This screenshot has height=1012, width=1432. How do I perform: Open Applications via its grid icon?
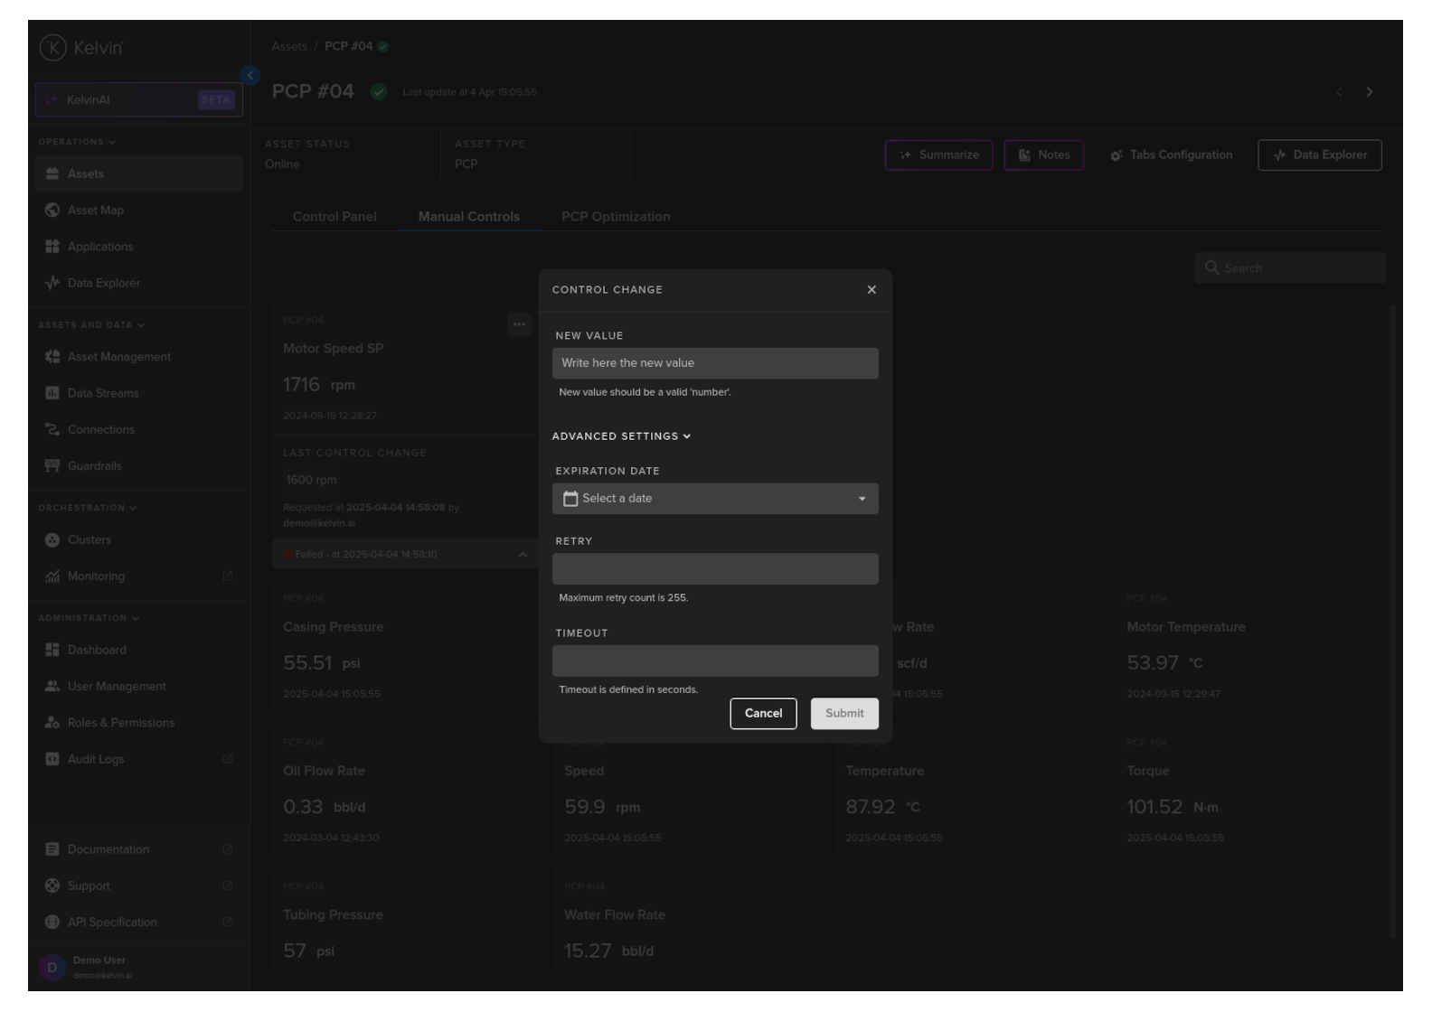52,247
